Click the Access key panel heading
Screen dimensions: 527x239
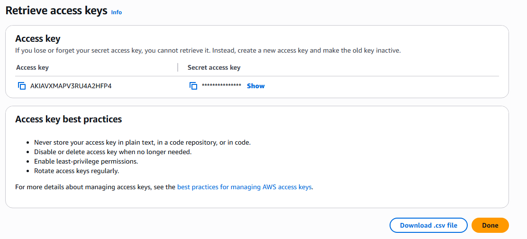click(x=37, y=39)
